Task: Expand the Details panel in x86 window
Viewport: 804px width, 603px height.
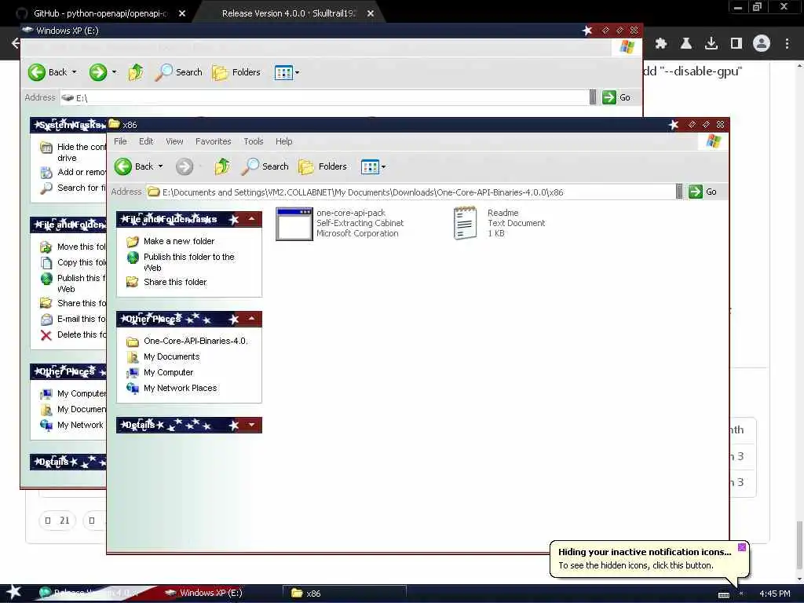Action: coord(252,425)
